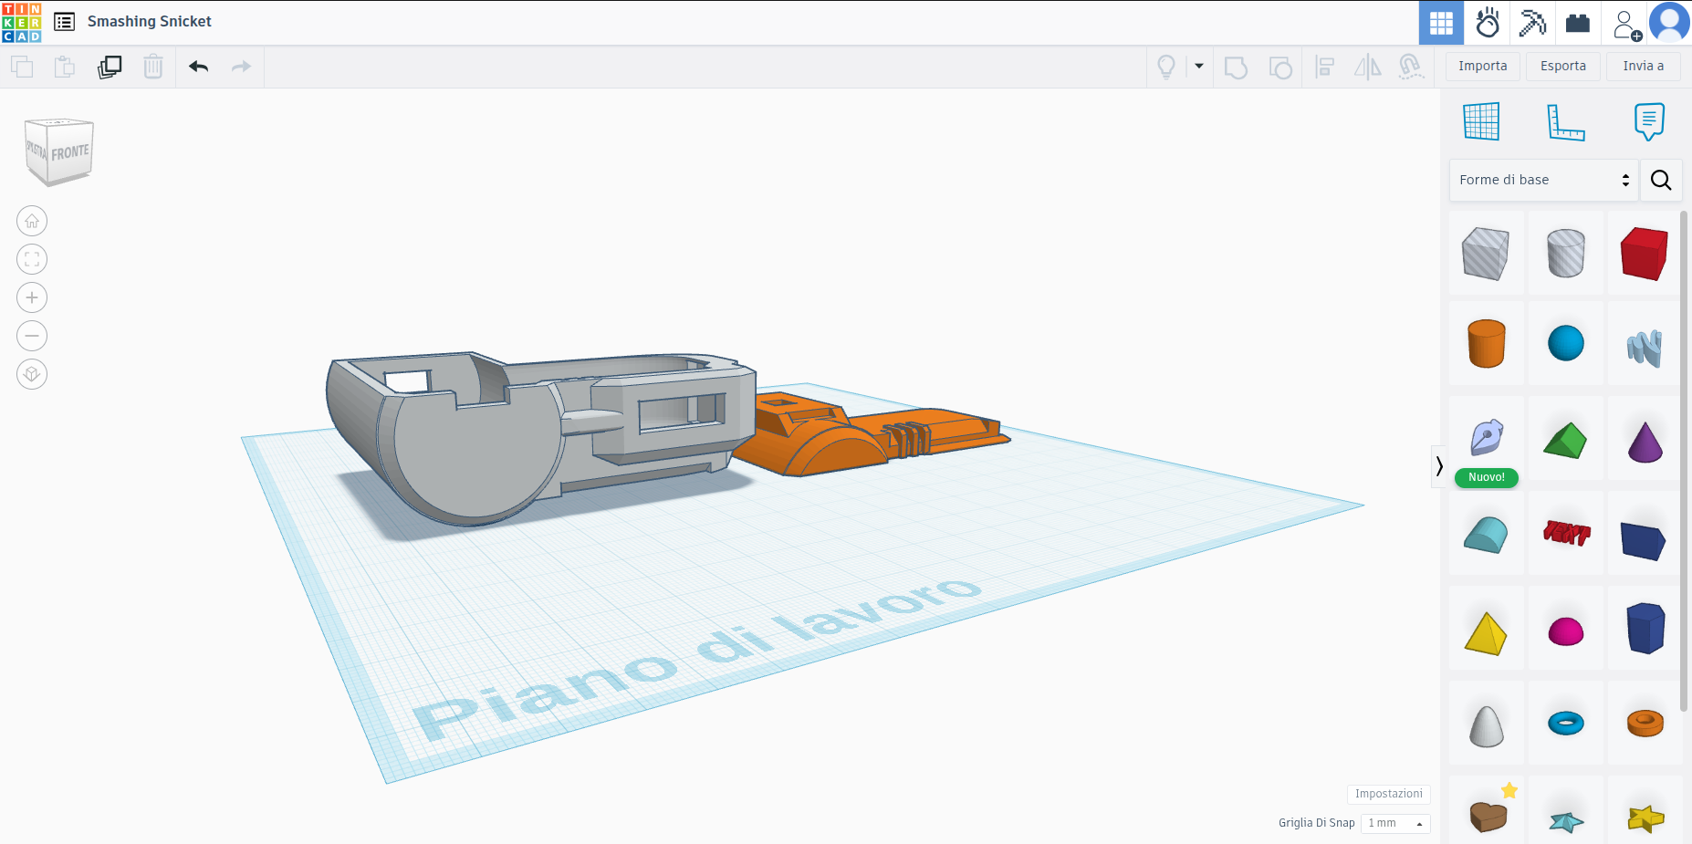Click the Duplicate and repeat icon
The height and width of the screenshot is (844, 1692).
110,67
